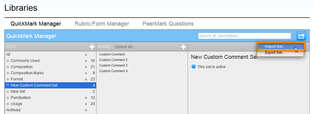
Task: Toggle active dot for New Custom Comment Set
Action: (8, 85)
